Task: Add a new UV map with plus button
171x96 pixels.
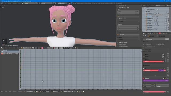Action: tap(168, 92)
